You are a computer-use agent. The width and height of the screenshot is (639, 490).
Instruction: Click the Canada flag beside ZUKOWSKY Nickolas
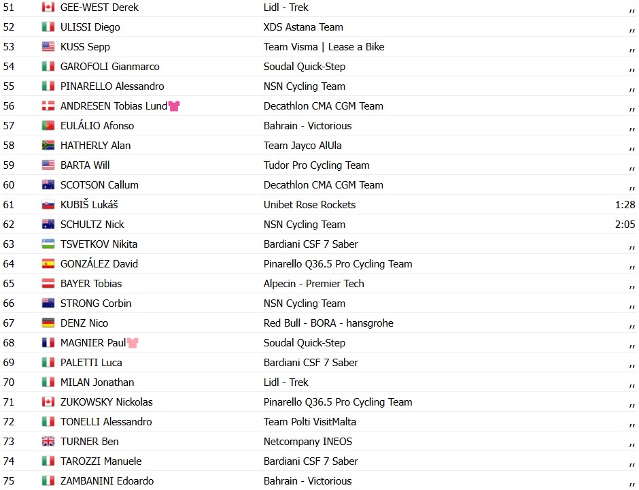[48, 402]
